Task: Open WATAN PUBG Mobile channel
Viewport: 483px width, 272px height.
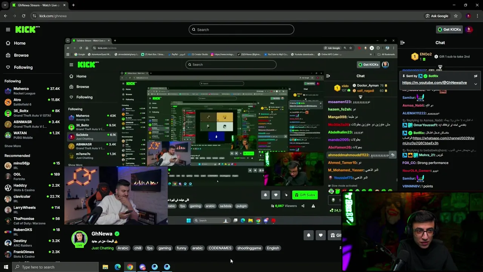Action: tap(32, 135)
